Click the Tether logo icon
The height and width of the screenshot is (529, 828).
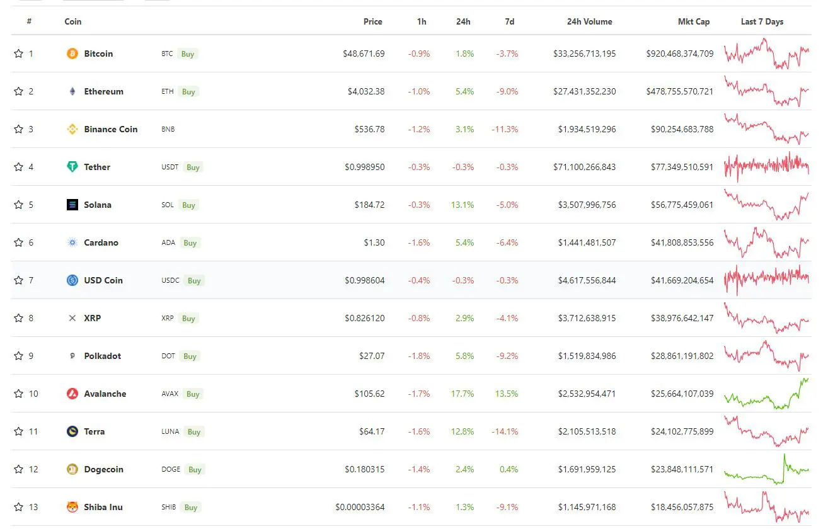click(72, 167)
